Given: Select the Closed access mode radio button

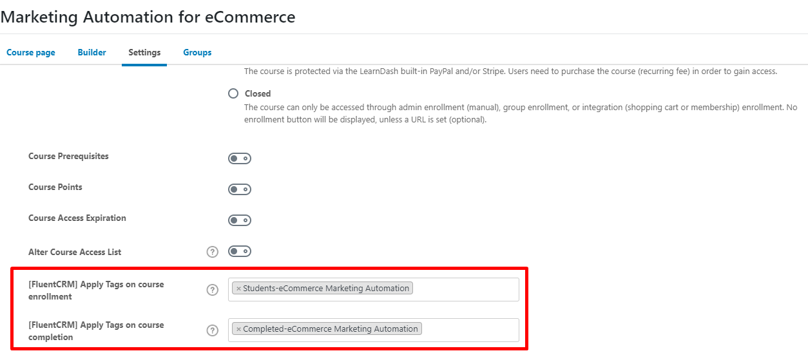Looking at the screenshot, I should pyautogui.click(x=233, y=93).
